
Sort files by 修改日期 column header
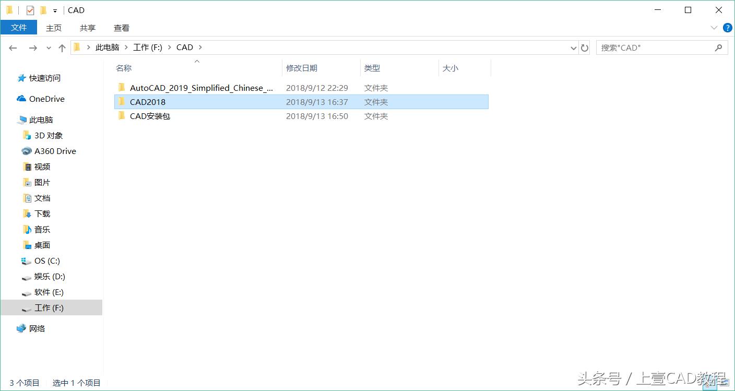[x=301, y=68]
